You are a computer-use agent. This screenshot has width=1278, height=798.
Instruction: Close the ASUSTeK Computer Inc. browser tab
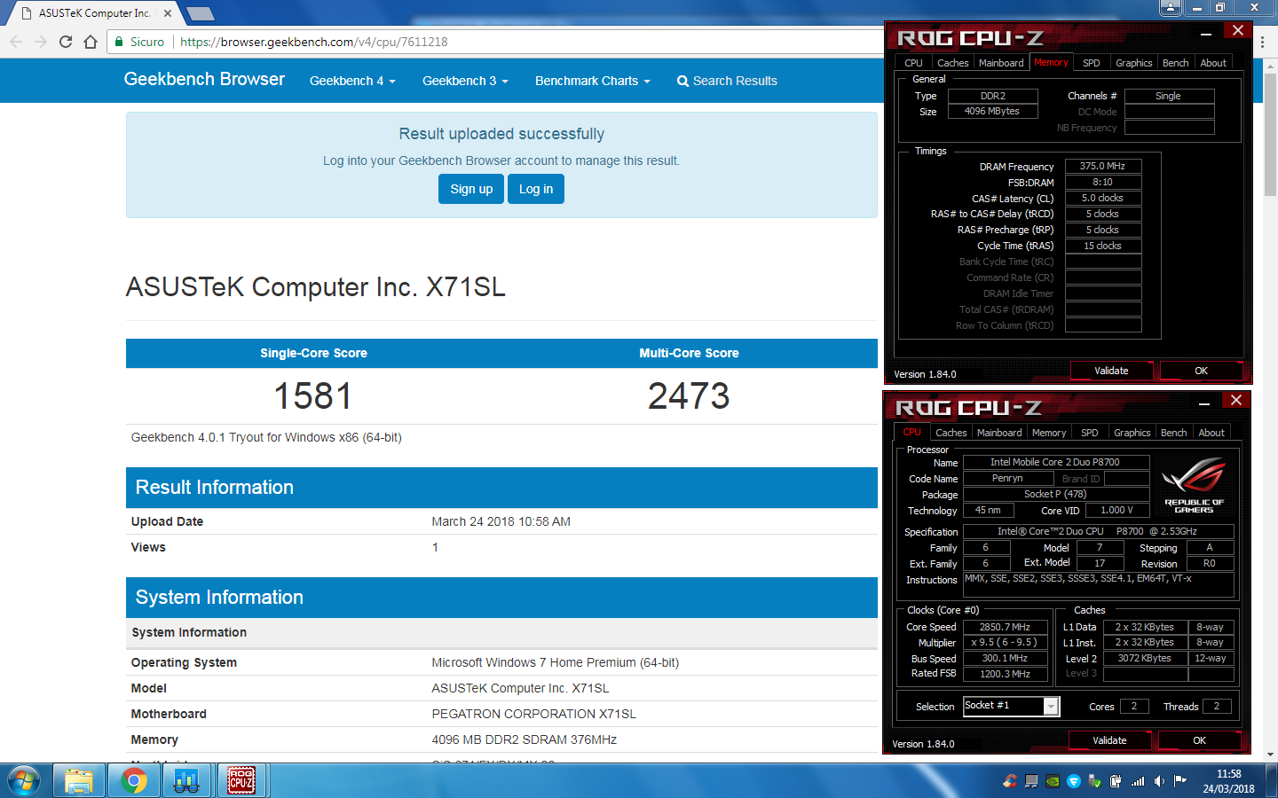tap(168, 13)
